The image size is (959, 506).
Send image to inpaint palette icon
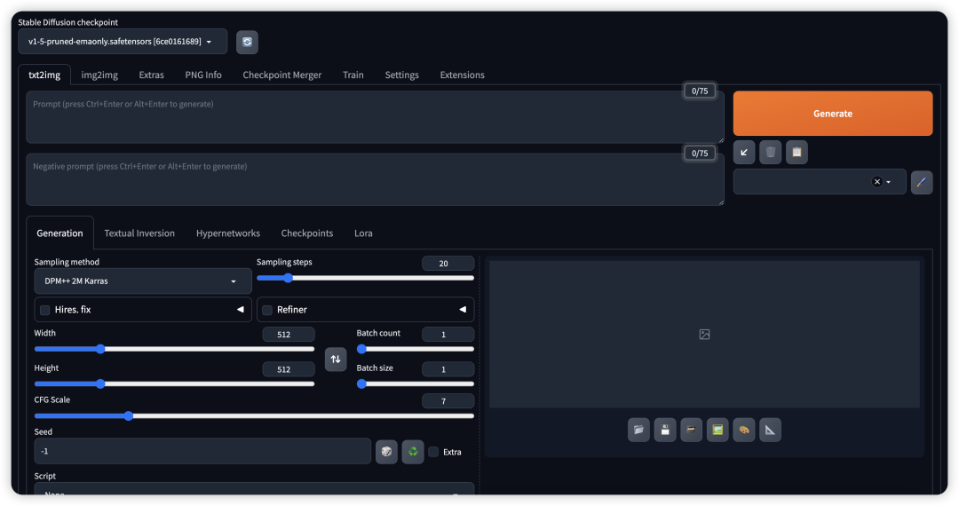[x=744, y=431]
